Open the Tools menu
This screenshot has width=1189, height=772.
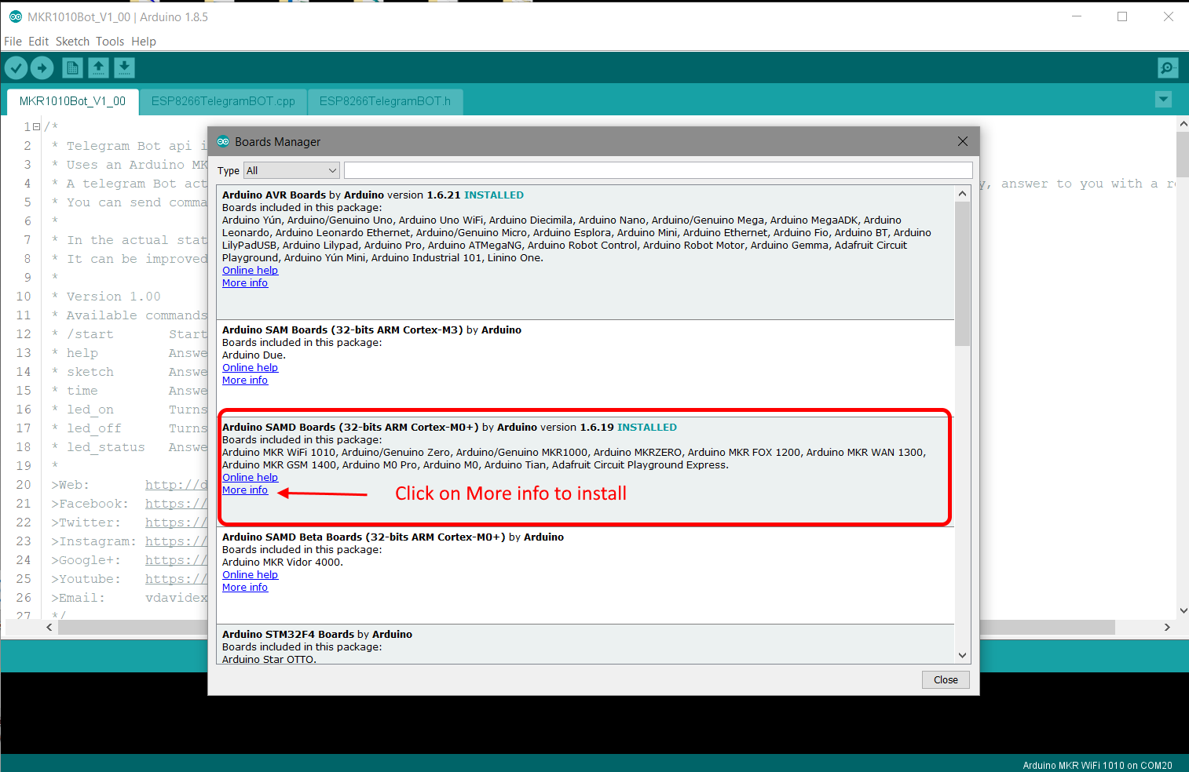coord(110,41)
